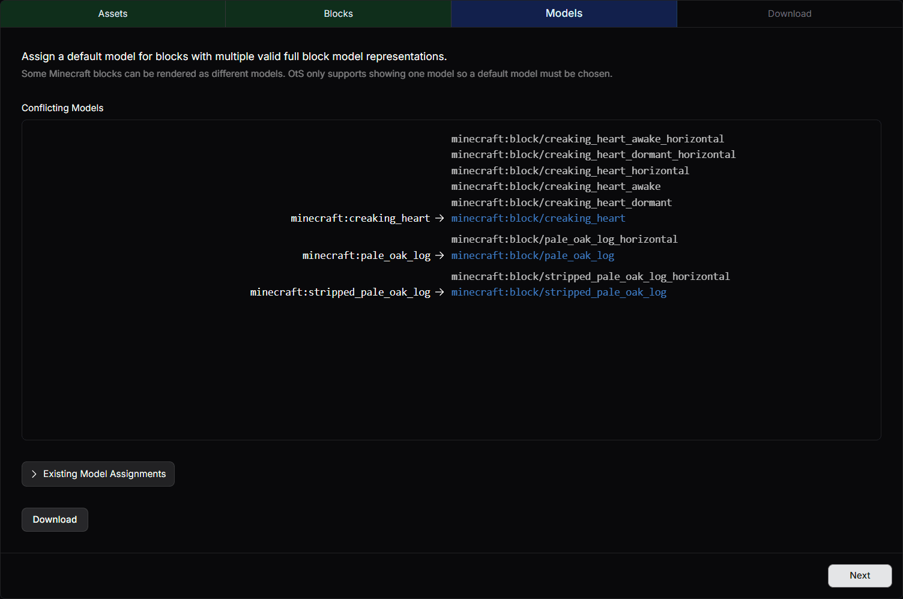Click the arrow after minecraft:creaking_heart
903x599 pixels.
[x=439, y=218]
